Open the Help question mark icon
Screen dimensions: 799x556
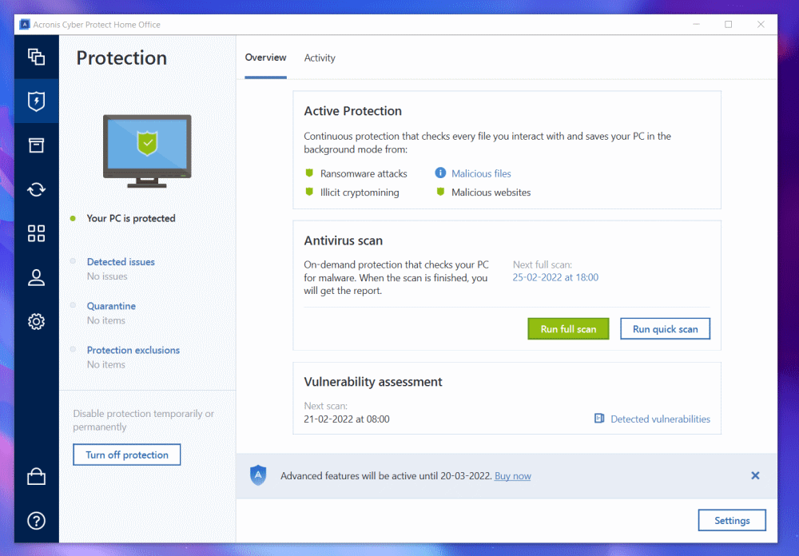[x=36, y=521]
